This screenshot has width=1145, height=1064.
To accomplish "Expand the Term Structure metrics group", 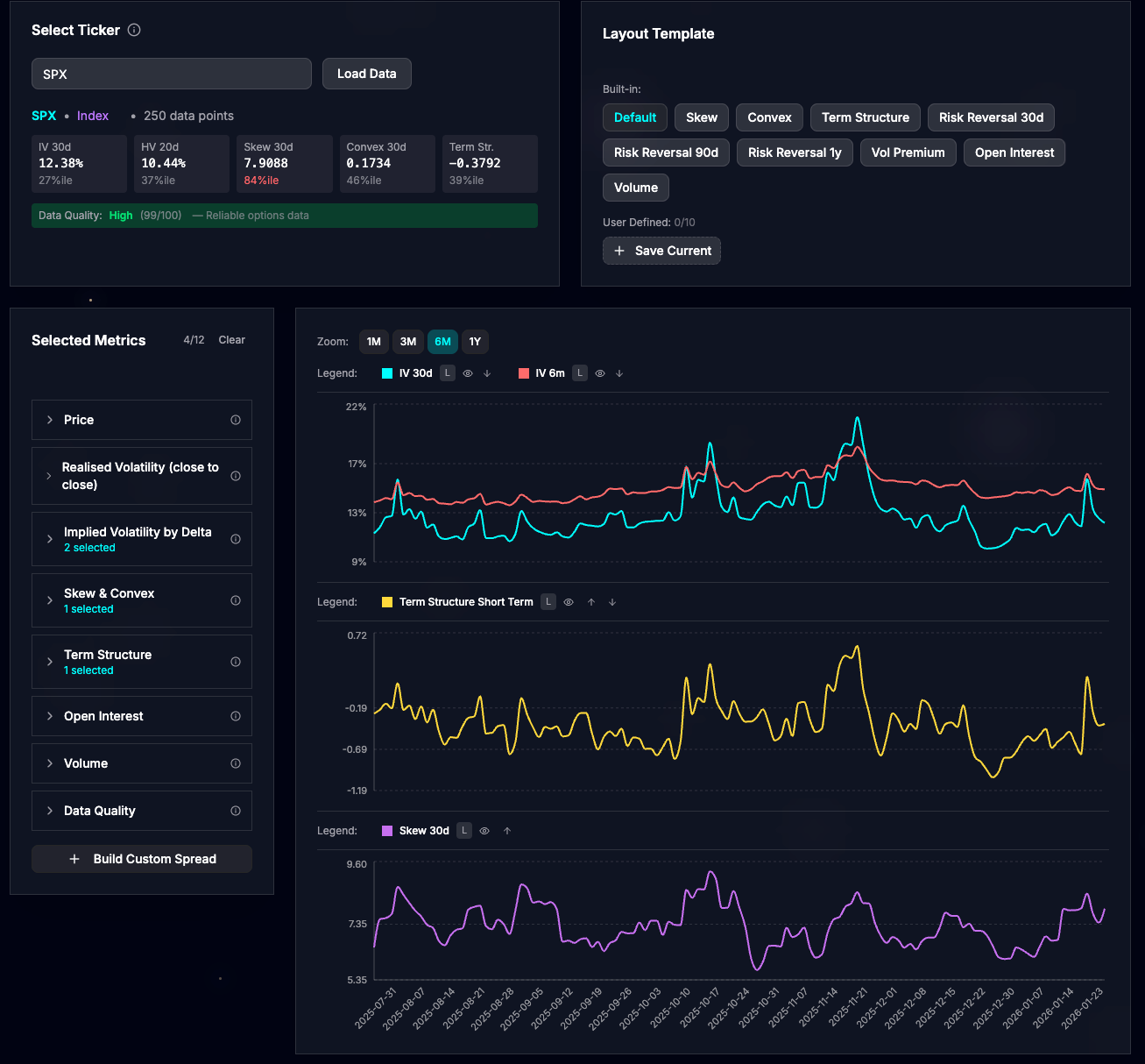I will click(50, 662).
